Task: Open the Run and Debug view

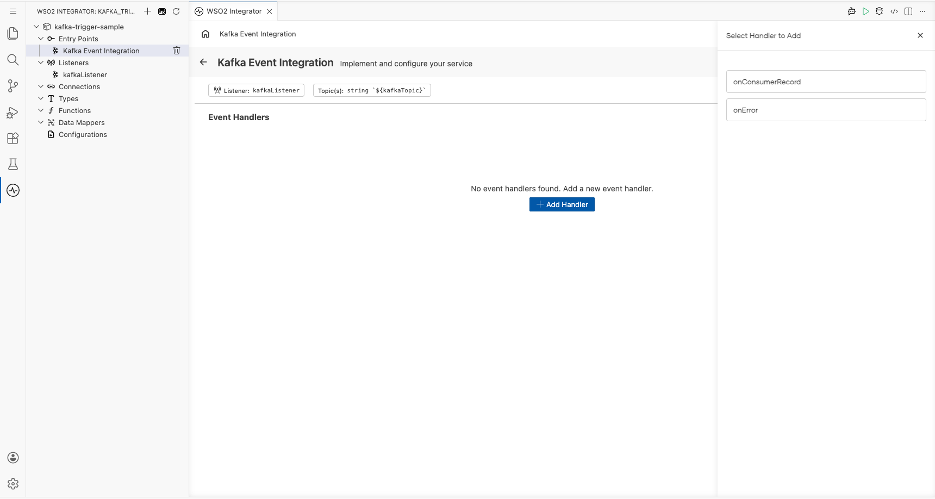Action: point(13,112)
